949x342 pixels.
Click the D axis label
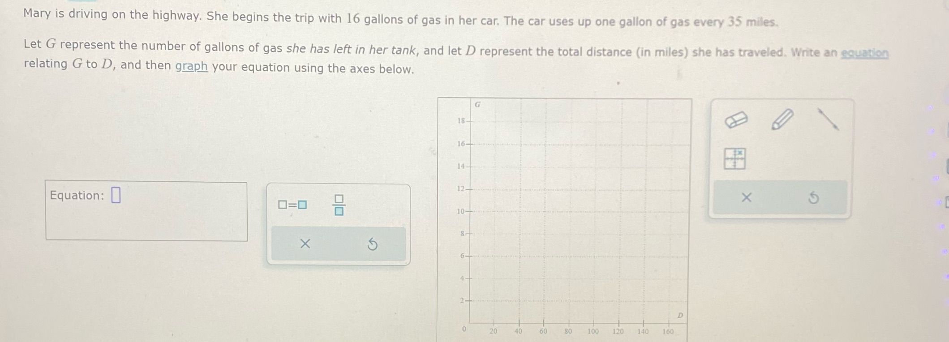coord(679,315)
